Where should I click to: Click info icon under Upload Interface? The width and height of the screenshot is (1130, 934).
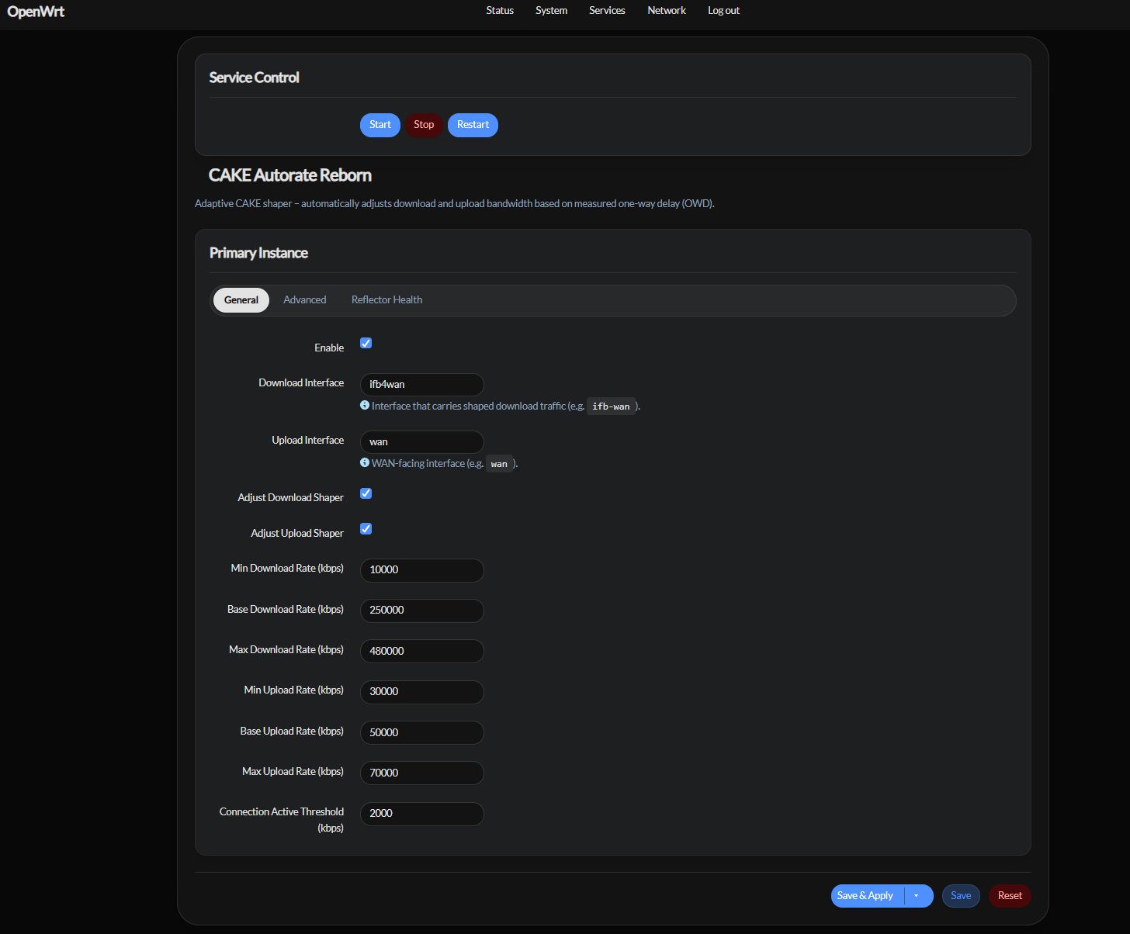point(365,462)
